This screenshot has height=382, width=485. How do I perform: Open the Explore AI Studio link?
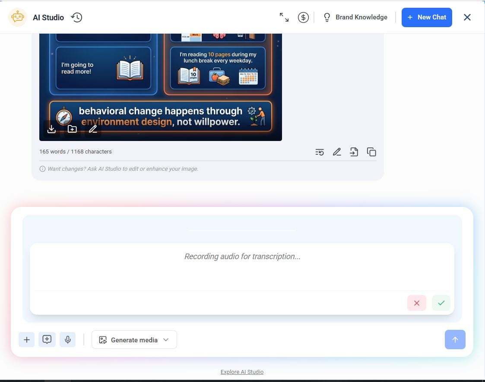point(242,372)
